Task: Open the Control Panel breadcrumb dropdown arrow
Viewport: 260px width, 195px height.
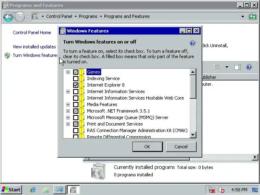Action: pos(43,16)
